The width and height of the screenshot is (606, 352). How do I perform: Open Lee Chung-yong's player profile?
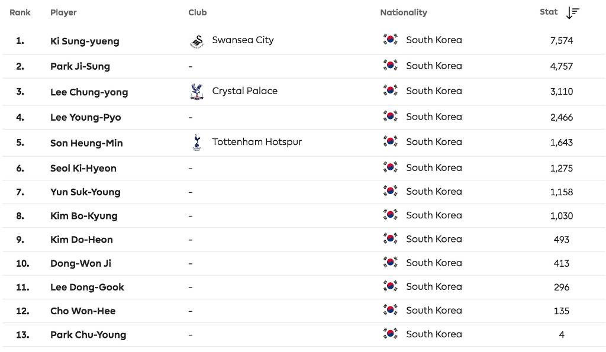coord(89,92)
